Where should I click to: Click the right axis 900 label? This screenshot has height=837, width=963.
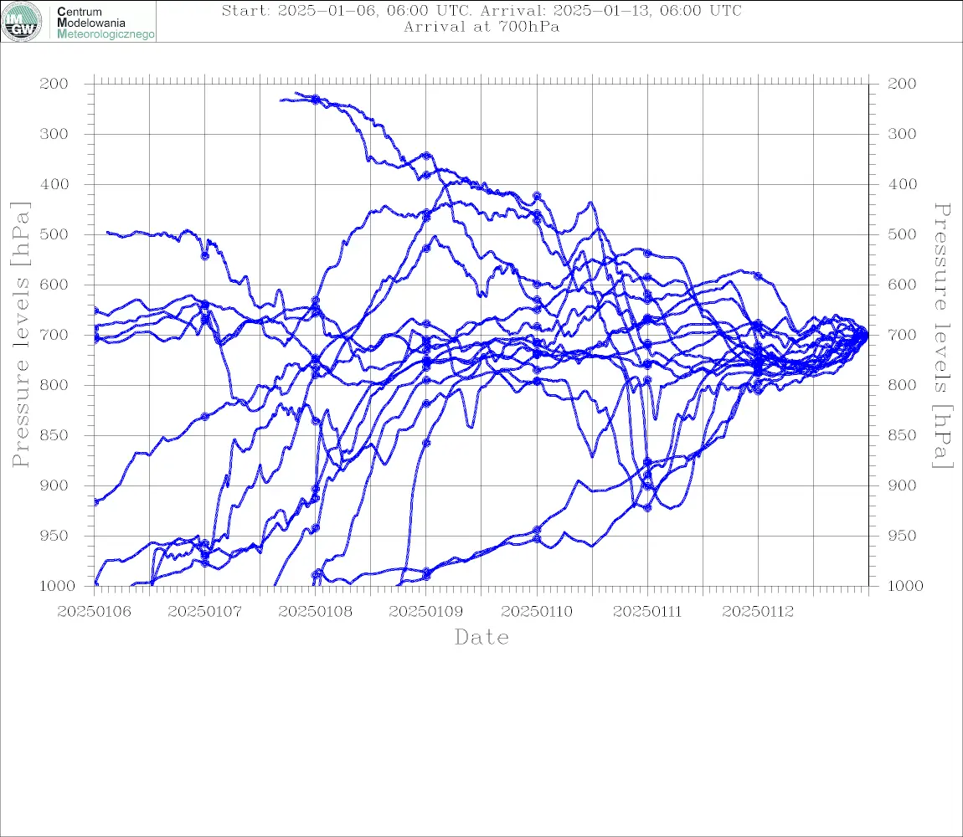tap(902, 485)
